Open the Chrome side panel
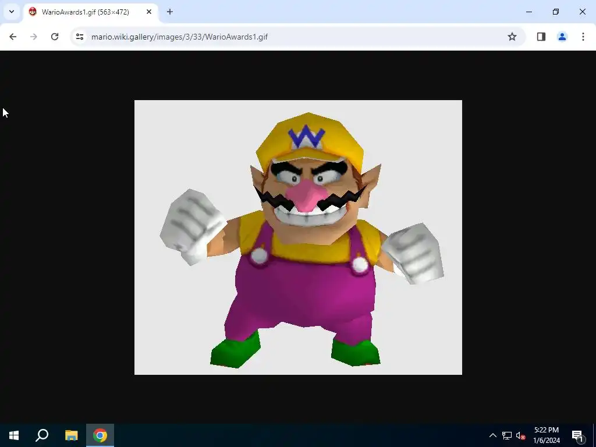Viewport: 596px width, 447px height. click(541, 37)
